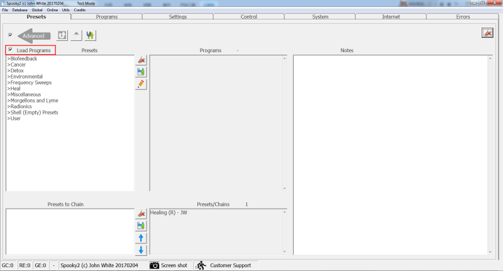Uncheck the Advanced mode checkbox
The height and width of the screenshot is (271, 503).
[10, 35]
